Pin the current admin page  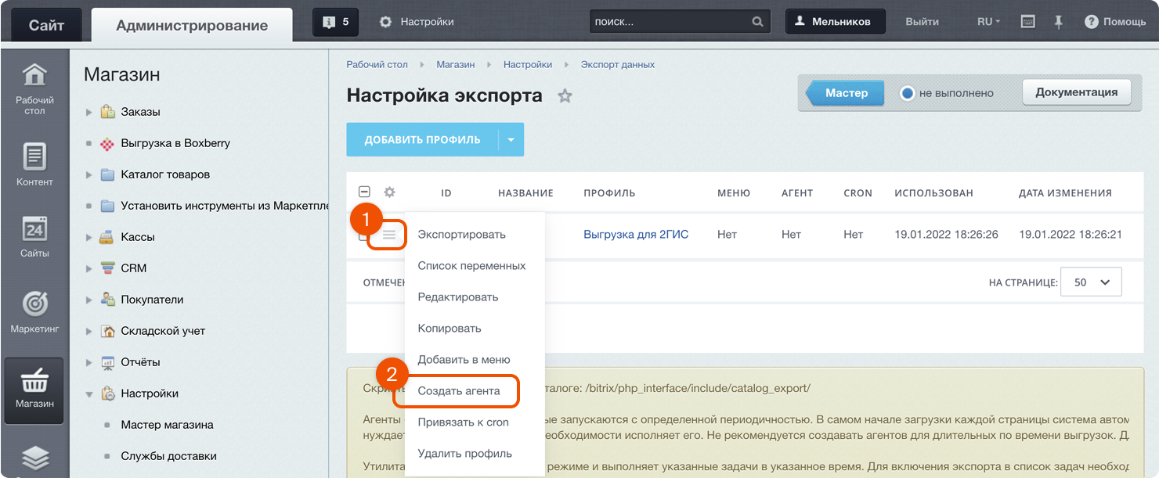[x=1058, y=22]
